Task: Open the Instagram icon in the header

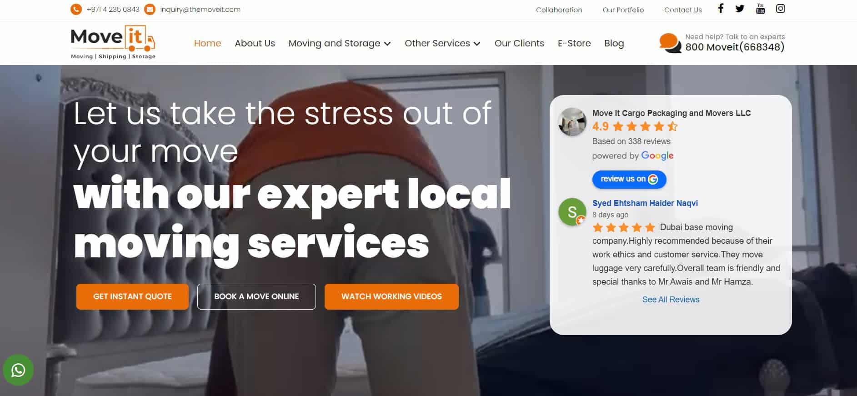Action: pos(780,9)
